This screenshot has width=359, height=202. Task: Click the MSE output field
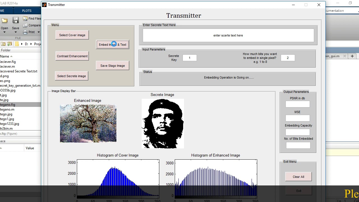[298, 118]
